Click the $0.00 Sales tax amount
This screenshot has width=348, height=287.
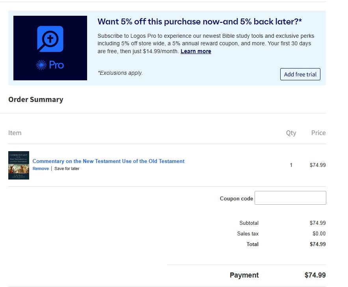pos(319,233)
